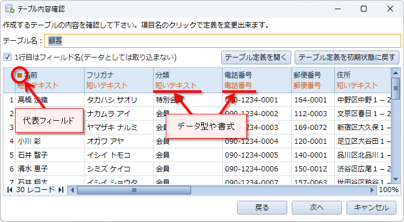Image resolution: width=404 pixels, height=222 pixels.
Task: Click the フリガナ column header
Action: [119, 80]
